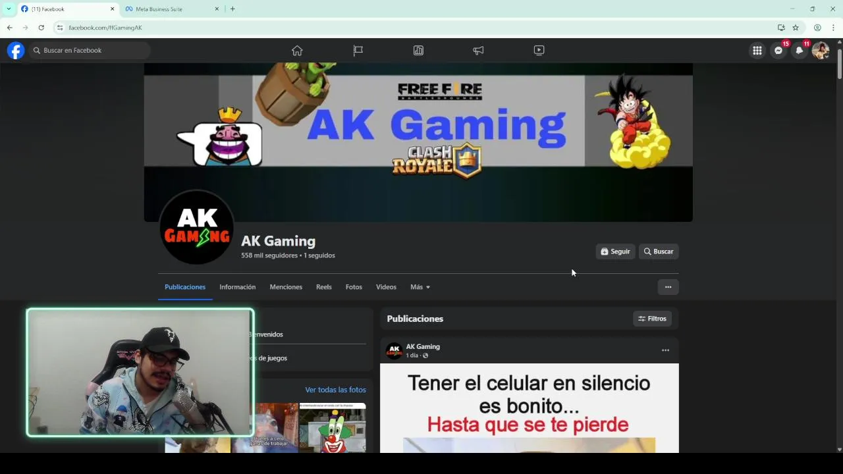Open the post options three-dot menu
The height and width of the screenshot is (474, 843).
pos(665,350)
